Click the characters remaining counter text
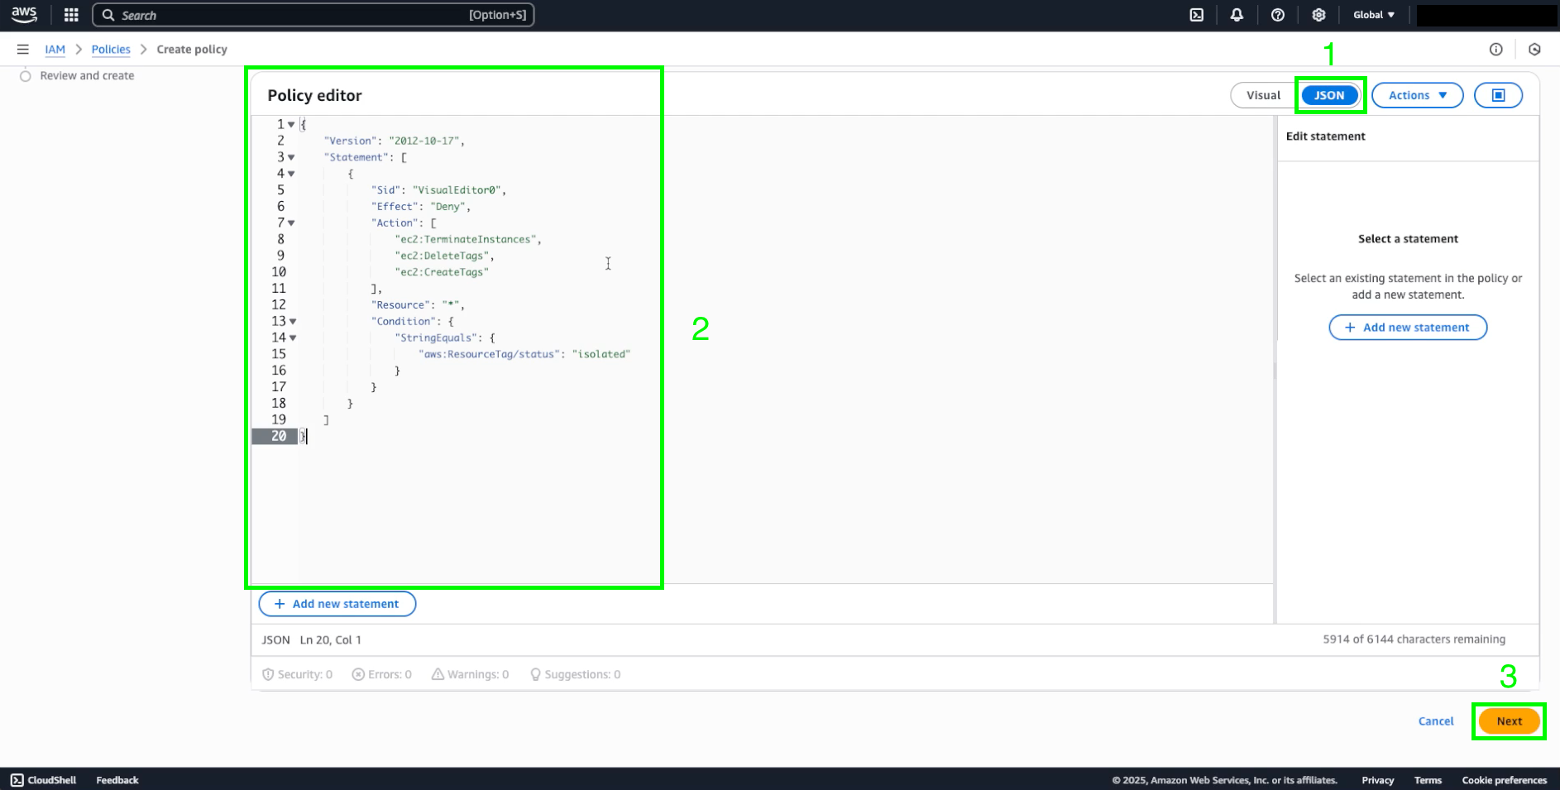The image size is (1560, 790). (1414, 639)
